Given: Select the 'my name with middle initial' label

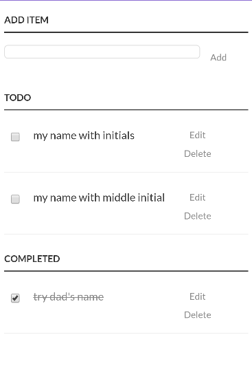Looking at the screenshot, I should click(99, 198).
